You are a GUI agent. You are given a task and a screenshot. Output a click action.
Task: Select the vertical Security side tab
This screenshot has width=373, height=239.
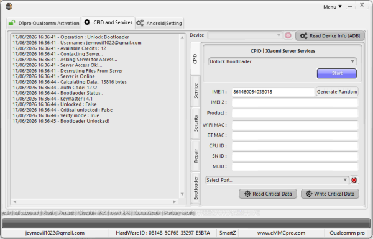tap(196, 123)
